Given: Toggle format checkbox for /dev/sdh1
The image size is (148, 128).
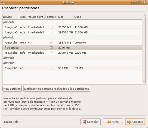Looking at the screenshot, I should (x=51, y=68).
